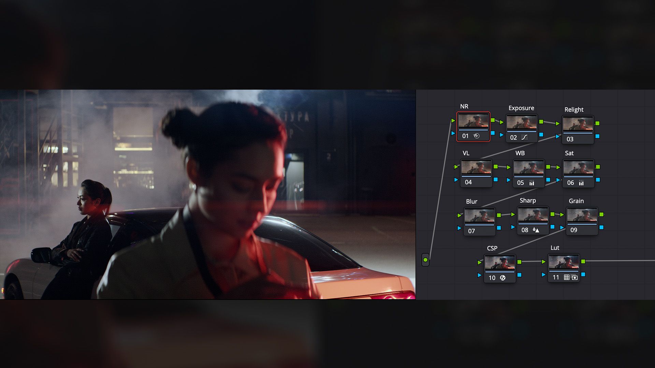Image resolution: width=655 pixels, height=368 pixels.
Task: Click green RGB output square of NR node
Action: [x=493, y=120]
